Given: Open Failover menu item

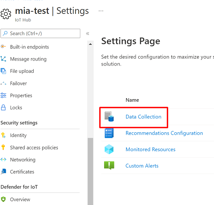Looking at the screenshot, I should tap(18, 83).
